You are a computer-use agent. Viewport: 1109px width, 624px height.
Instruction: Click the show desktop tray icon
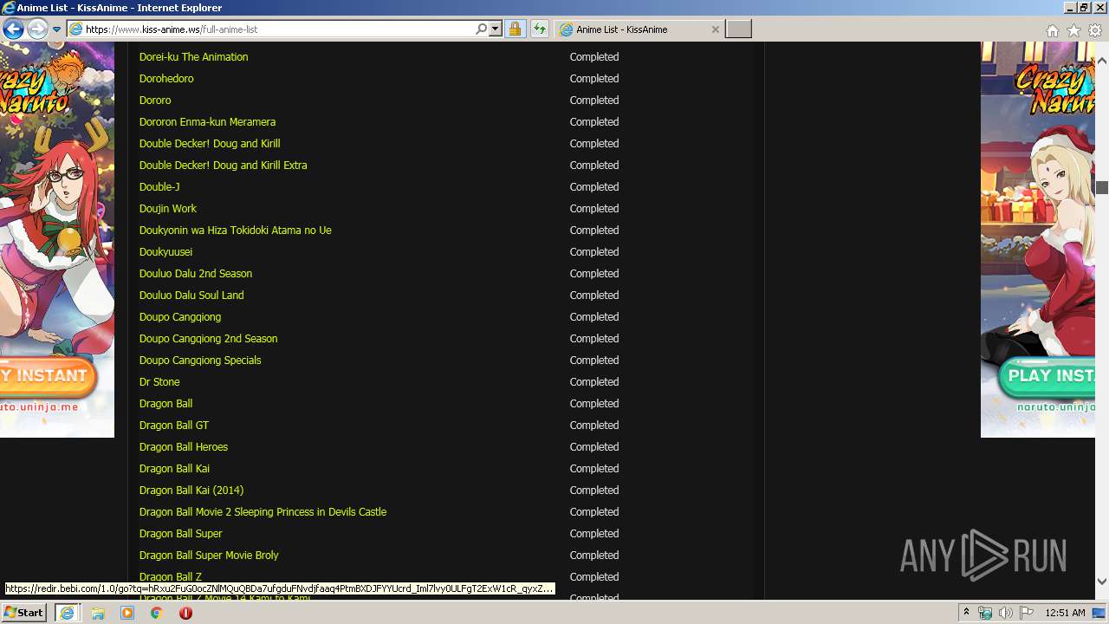click(x=1099, y=613)
